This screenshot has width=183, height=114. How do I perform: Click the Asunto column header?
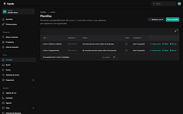tap(85, 38)
